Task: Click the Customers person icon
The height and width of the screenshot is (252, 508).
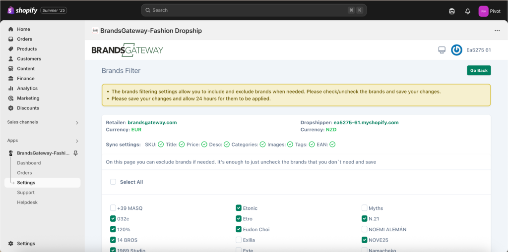Action: (x=11, y=59)
